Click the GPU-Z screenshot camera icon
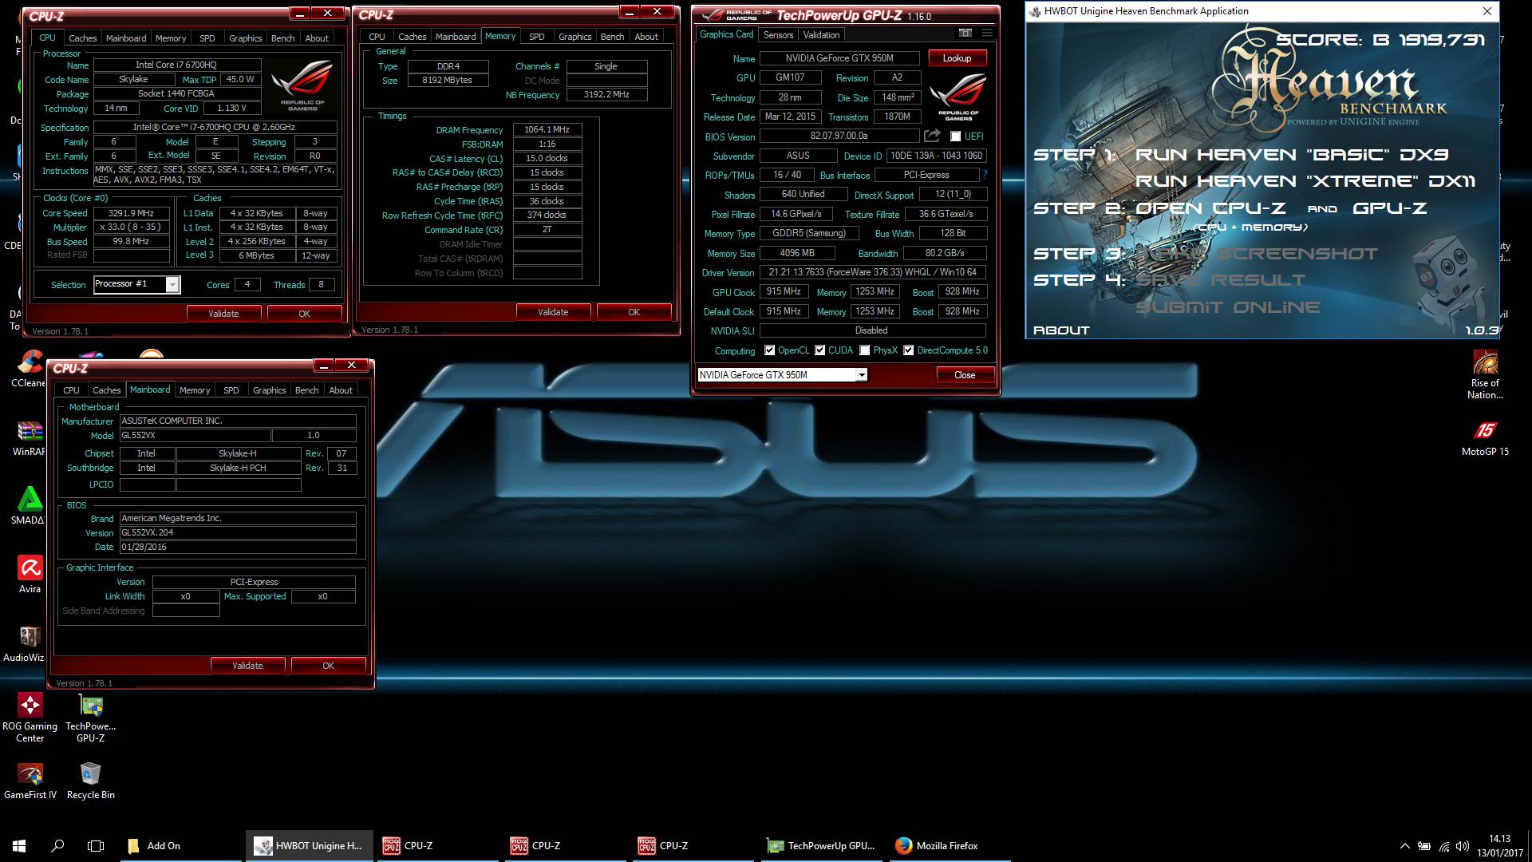The width and height of the screenshot is (1532, 862). tap(965, 34)
